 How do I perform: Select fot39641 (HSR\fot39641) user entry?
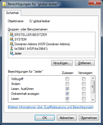tap(52, 49)
